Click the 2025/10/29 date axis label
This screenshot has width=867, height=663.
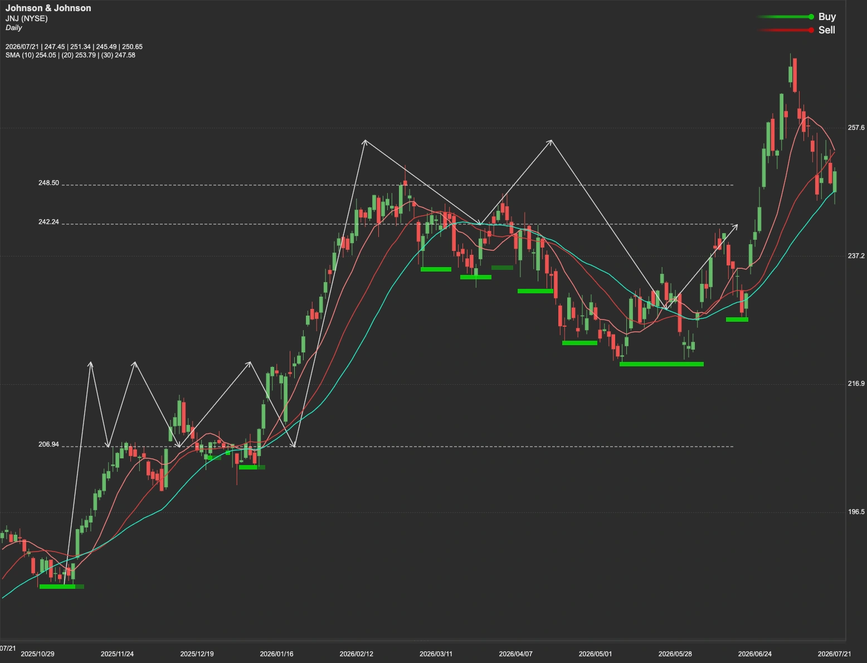pos(37,654)
